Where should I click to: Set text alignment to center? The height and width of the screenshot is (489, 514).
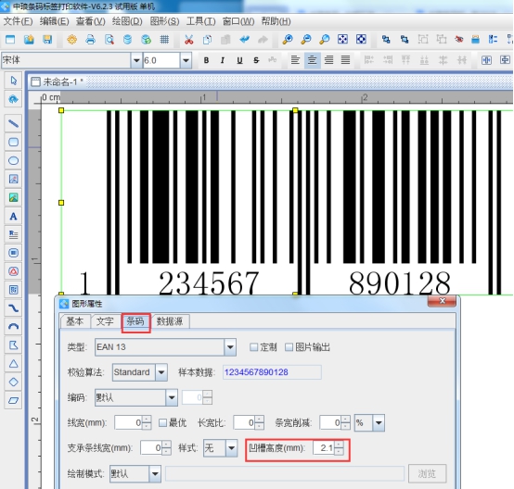pyautogui.click(x=312, y=60)
